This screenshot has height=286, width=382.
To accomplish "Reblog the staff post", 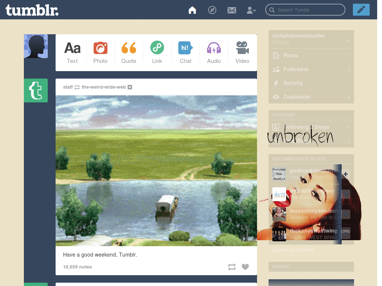I will [x=232, y=267].
